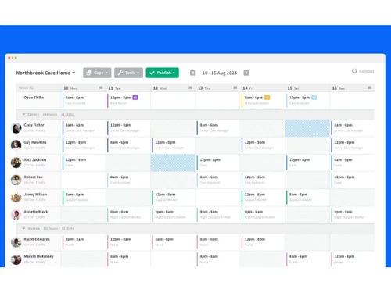Click the Cody Fisher name label
Screen dimensions: 391x293
pos(34,125)
